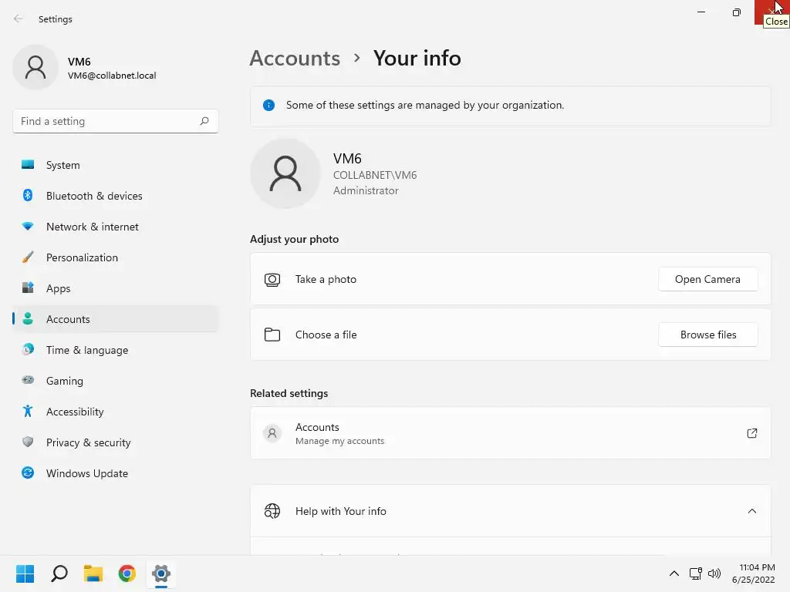Open the Windows Update icon in sidebar
The image size is (790, 592).
(28, 473)
